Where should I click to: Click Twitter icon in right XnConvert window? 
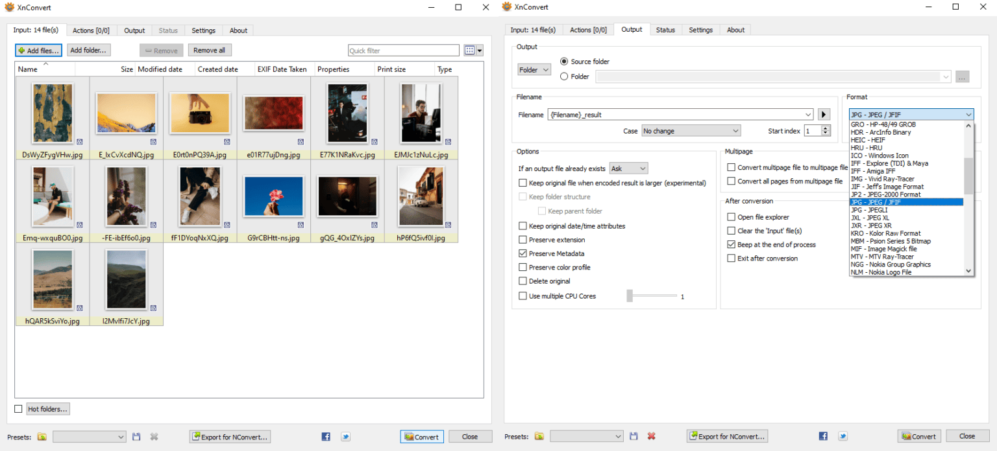[843, 436]
